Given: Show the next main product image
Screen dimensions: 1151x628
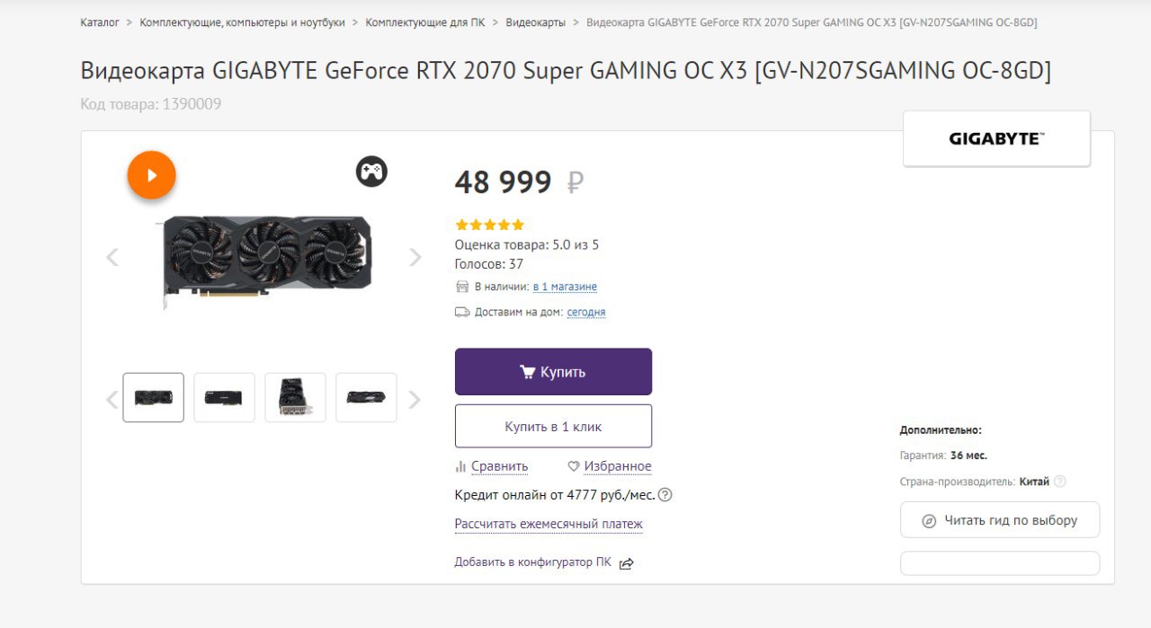Looking at the screenshot, I should coord(415,257).
